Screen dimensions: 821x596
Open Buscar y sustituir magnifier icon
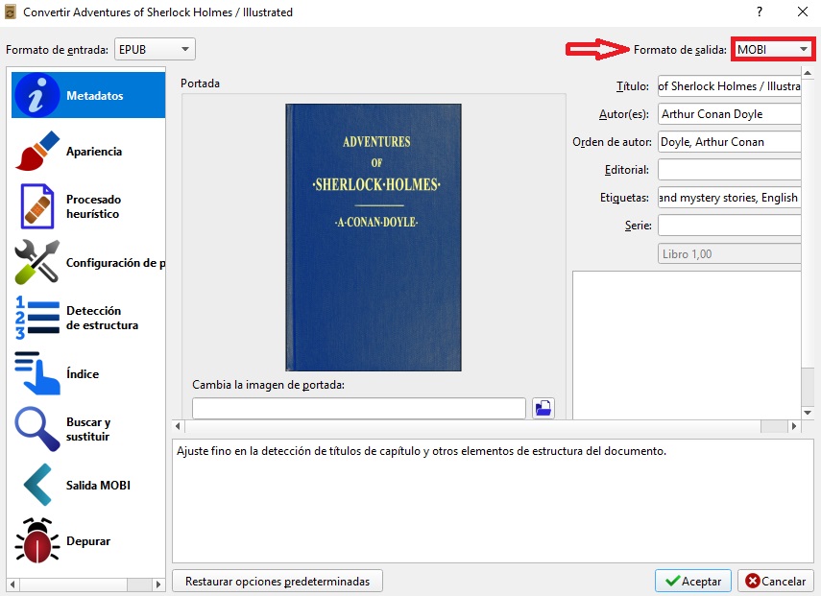(x=37, y=429)
